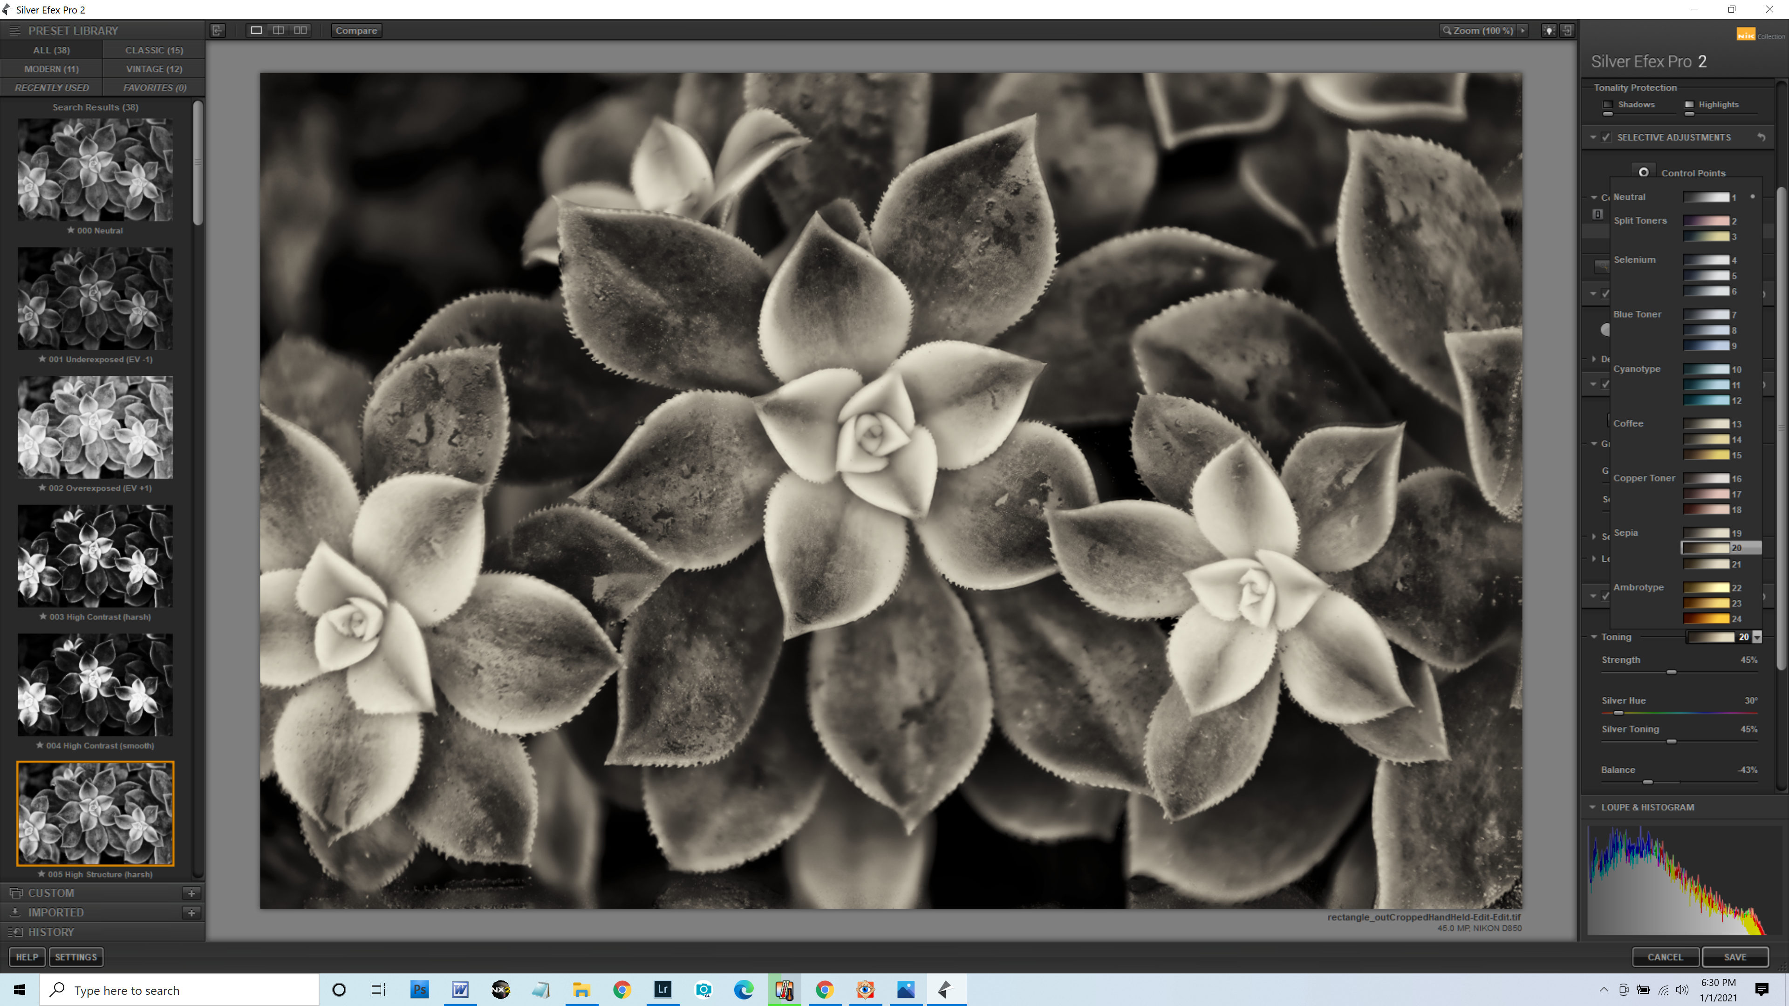The height and width of the screenshot is (1006, 1789).
Task: Choose Cyanotype toning swatch 12
Action: click(1707, 401)
